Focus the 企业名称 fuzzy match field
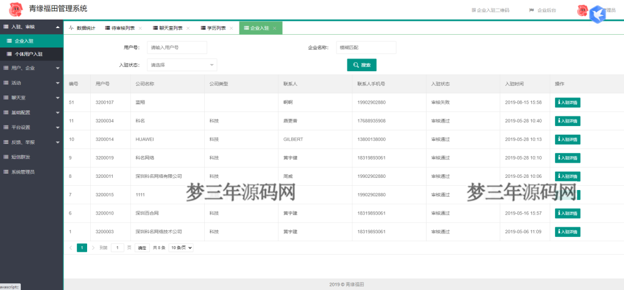The width and height of the screenshot is (624, 290). tap(366, 48)
